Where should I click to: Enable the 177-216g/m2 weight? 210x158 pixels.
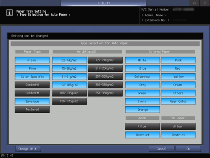tap(105, 60)
